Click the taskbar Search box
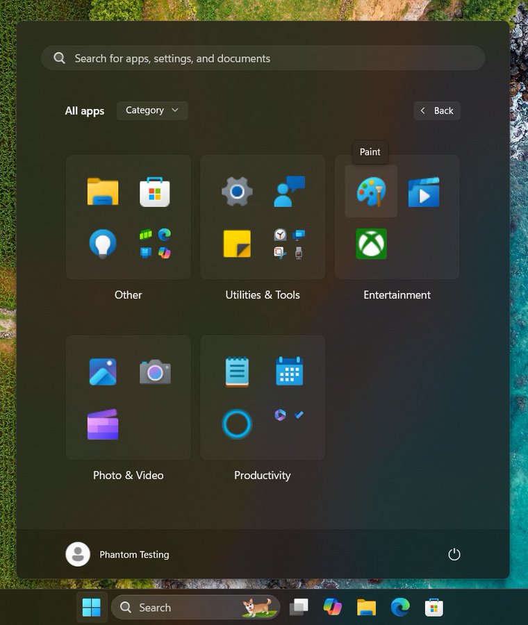This screenshot has width=528, height=625. pyautogui.click(x=195, y=607)
